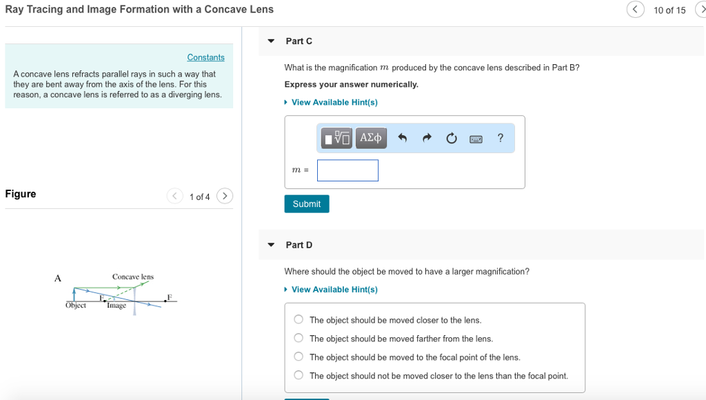Click the question mark help icon

[x=501, y=138]
